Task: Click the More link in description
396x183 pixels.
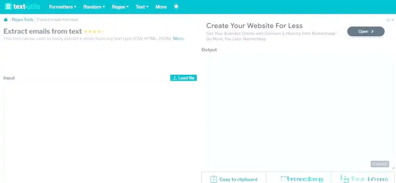Action: (178, 39)
